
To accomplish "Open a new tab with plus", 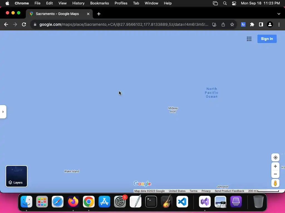I will point(99,14).
